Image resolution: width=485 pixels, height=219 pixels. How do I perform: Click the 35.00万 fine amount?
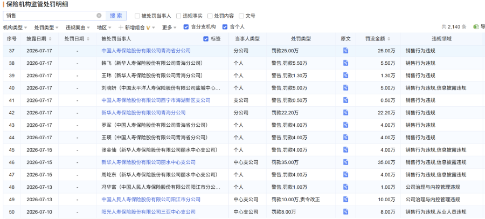click(386, 162)
